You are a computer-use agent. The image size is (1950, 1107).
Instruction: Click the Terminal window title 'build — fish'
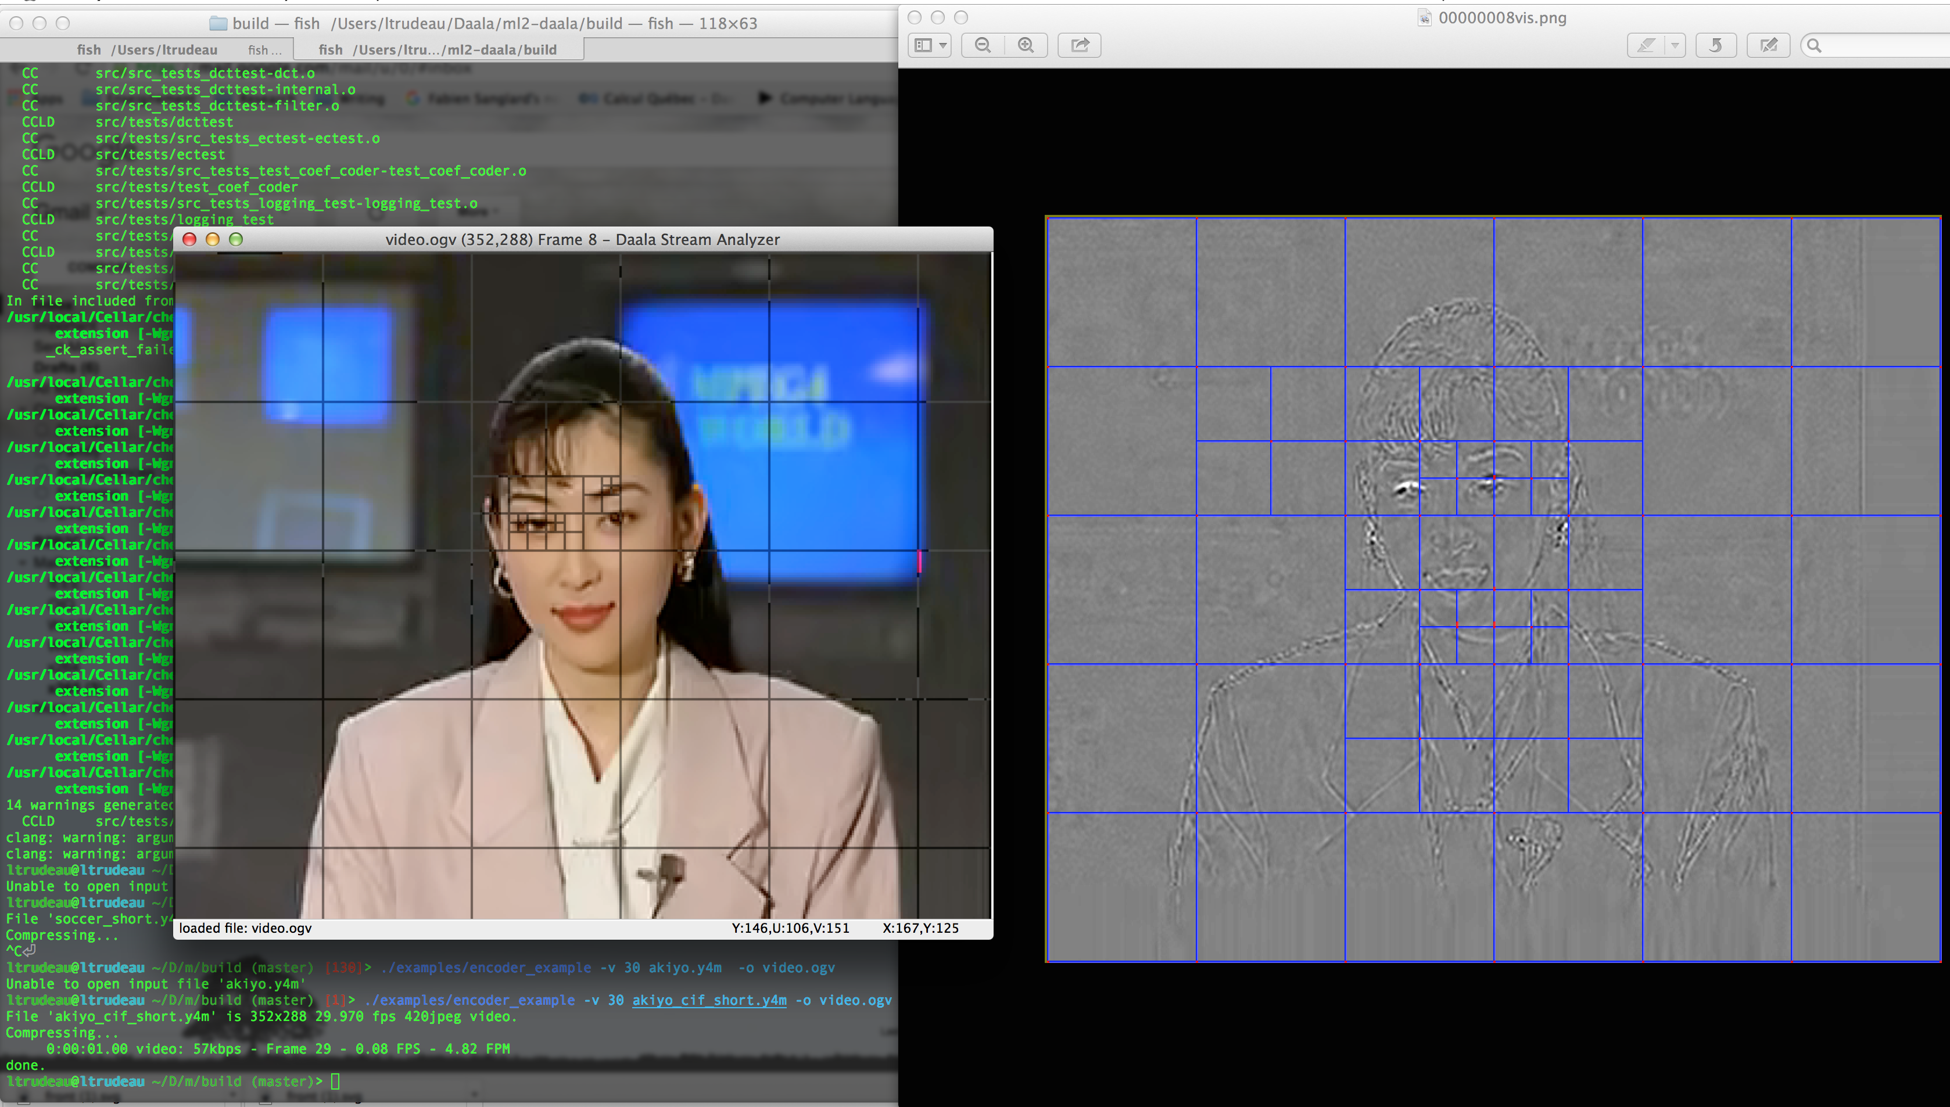click(x=494, y=24)
